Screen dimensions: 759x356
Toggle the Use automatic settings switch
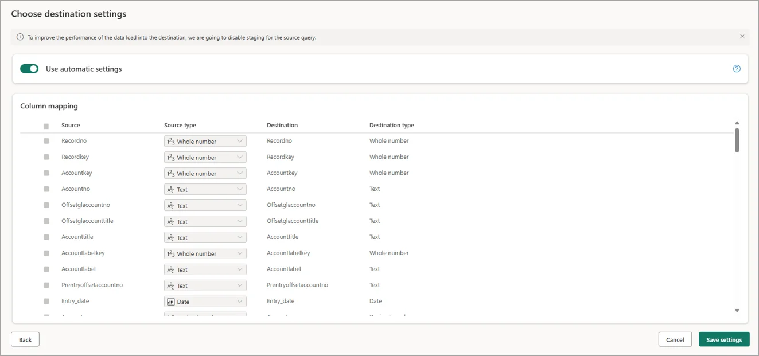[x=29, y=69]
